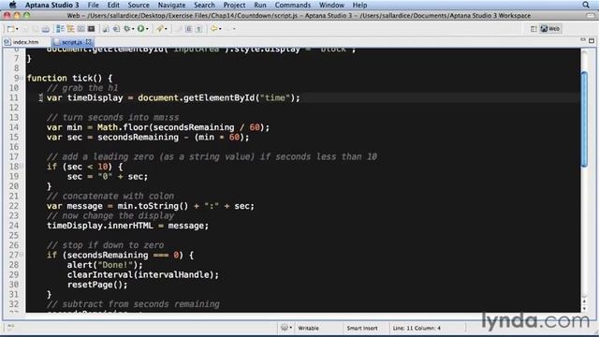Switch to the script.js editor tab
Viewport: 599px width, 337px height.
[71, 42]
